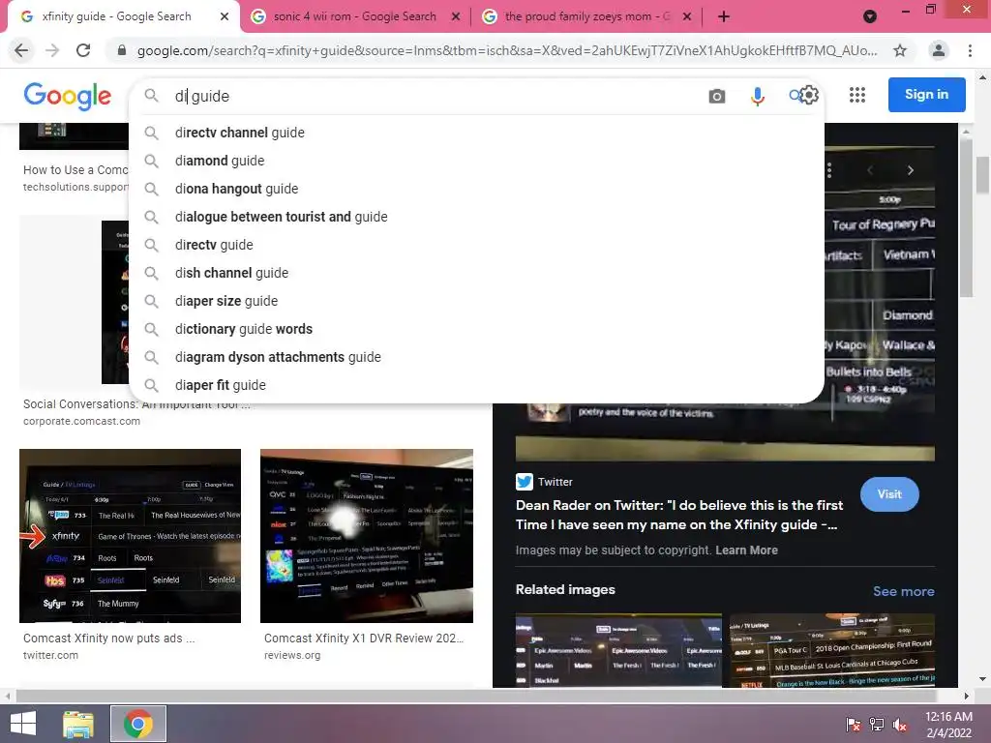
Task: Open Comcast Xfinity now puts ads thumbnail
Action: [x=131, y=536]
